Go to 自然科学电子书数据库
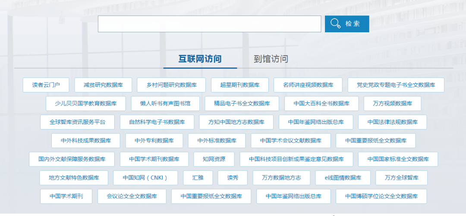466x216 pixels. 157,122
